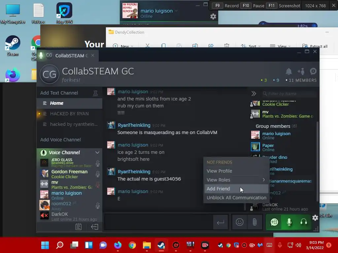Click the Voice Channel microphone icon
The width and height of the screenshot is (338, 253).
coord(44,153)
